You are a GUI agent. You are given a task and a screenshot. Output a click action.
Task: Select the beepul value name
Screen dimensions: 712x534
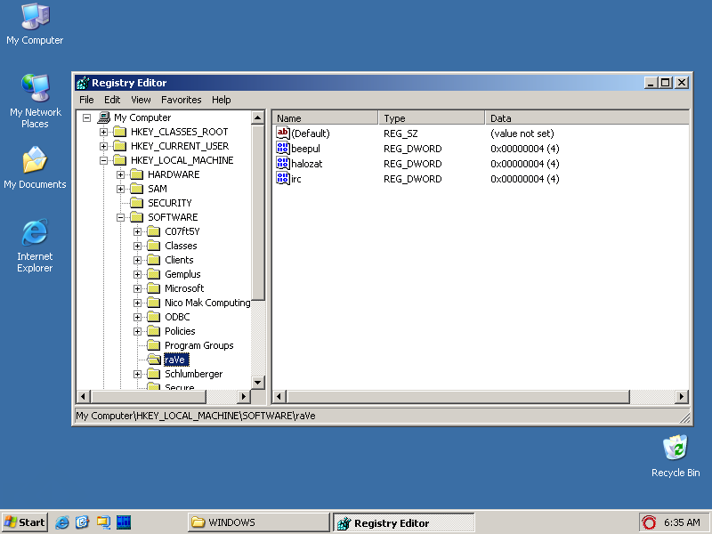click(305, 149)
